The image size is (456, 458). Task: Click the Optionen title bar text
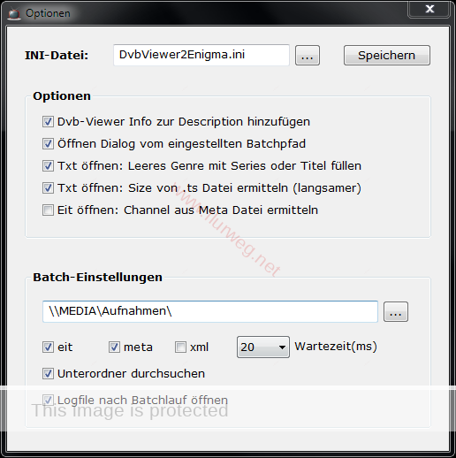[48, 13]
